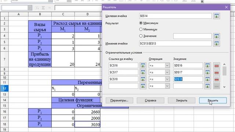Click the empty Значение result input field
235x132 pixels.
pos(192,36)
